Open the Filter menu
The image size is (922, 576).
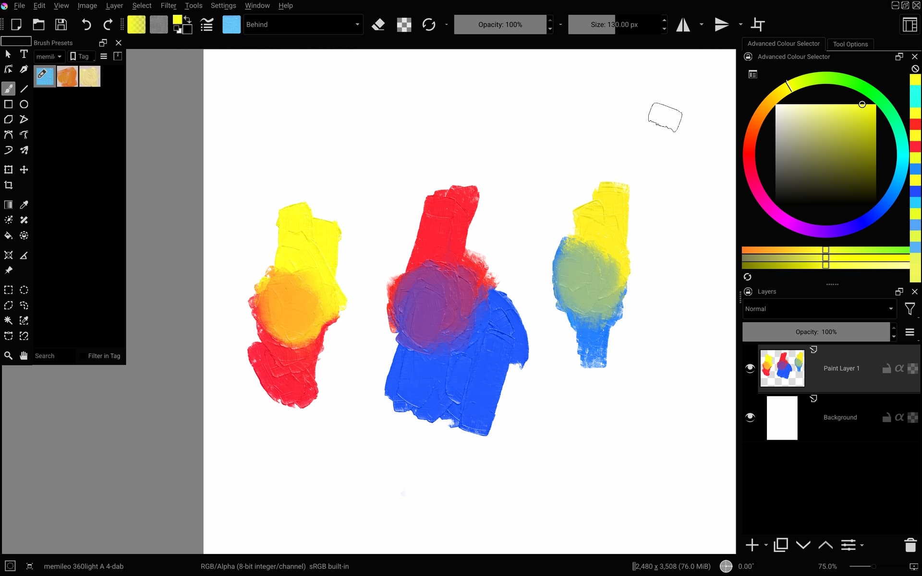click(x=168, y=6)
